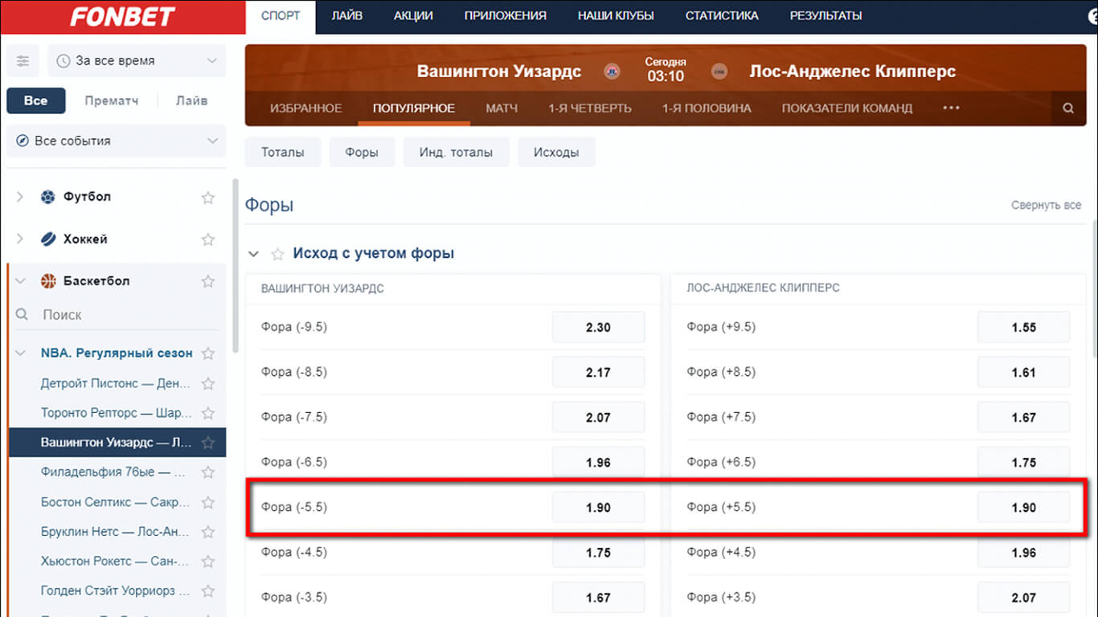This screenshot has height=617, width=1098.
Task: Star the Голден Стэйт Уорриорз match
Action: click(208, 591)
